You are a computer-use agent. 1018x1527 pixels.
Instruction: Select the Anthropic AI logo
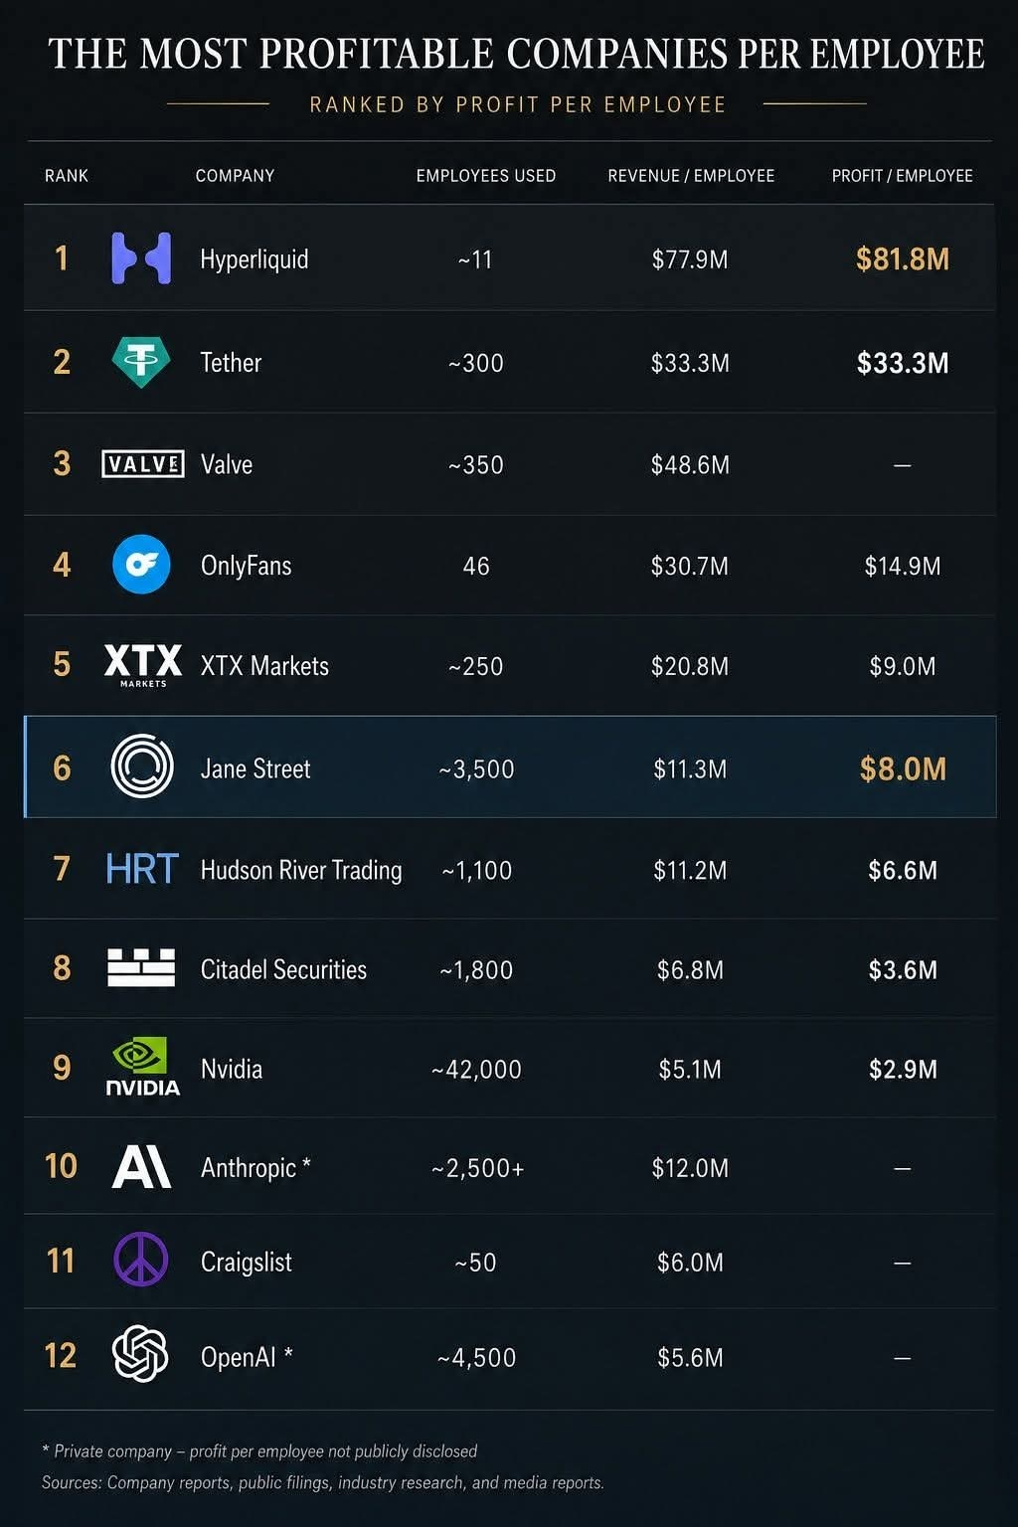pos(141,1166)
